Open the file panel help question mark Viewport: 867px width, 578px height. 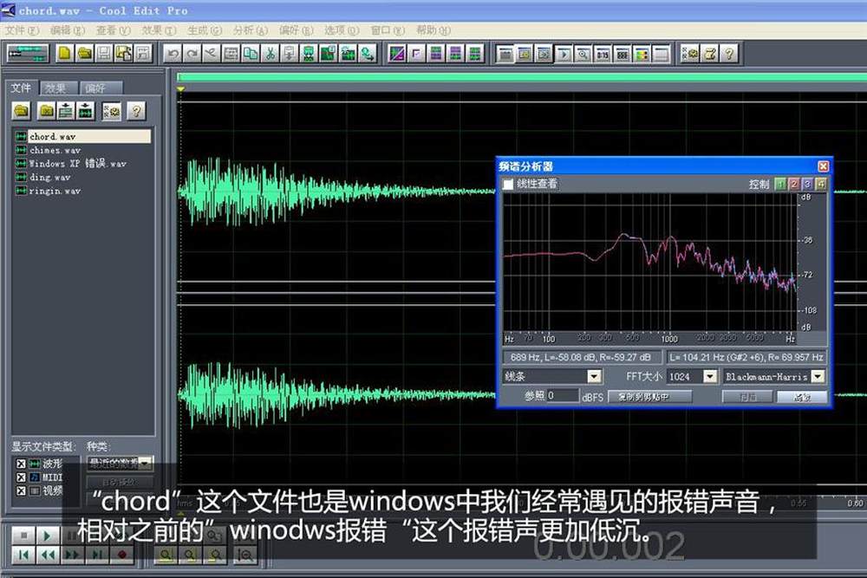[x=136, y=111]
